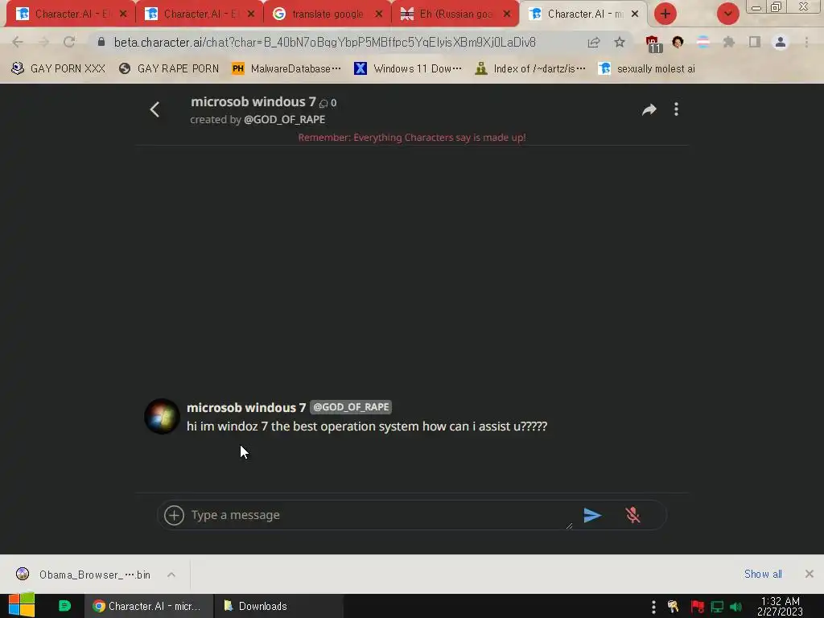Open the chat options three-dot menu
Screen dimensions: 824x618
(676, 109)
